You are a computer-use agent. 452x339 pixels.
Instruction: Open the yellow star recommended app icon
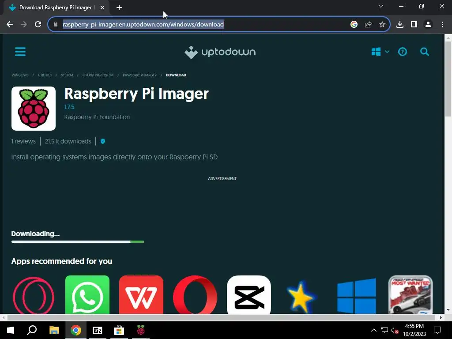pos(302,296)
